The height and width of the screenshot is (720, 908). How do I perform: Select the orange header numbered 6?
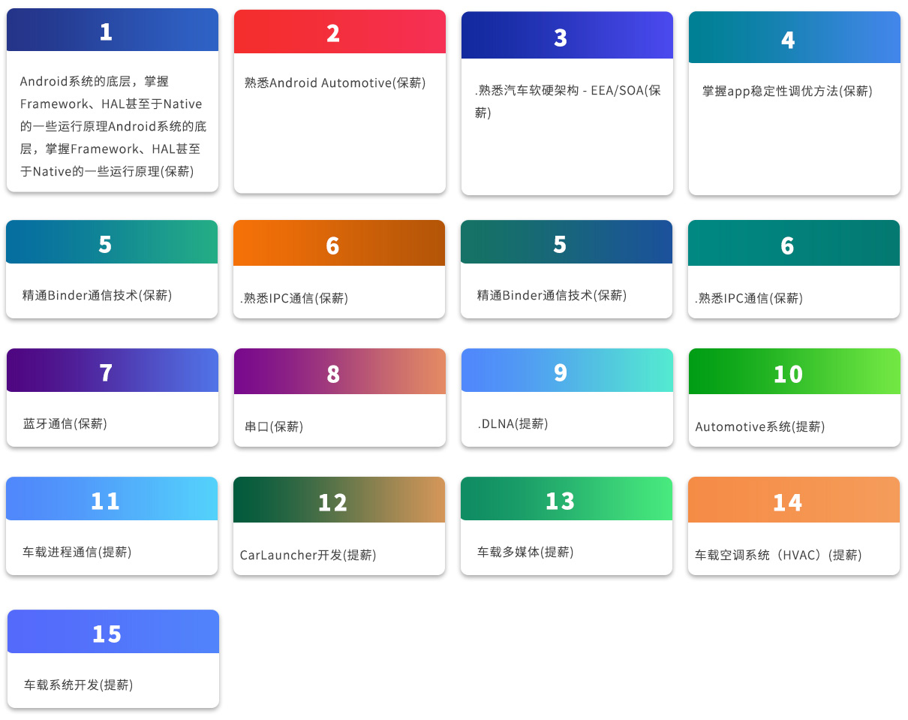click(339, 243)
